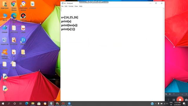This screenshot has width=188, height=106.
Task: Open Microsoft Store from the taskbar
Action: click(x=39, y=103)
